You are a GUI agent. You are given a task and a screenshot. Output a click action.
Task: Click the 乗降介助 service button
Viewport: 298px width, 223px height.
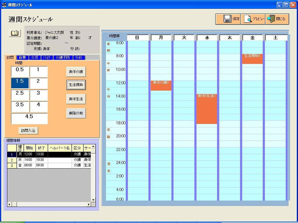coord(76,113)
